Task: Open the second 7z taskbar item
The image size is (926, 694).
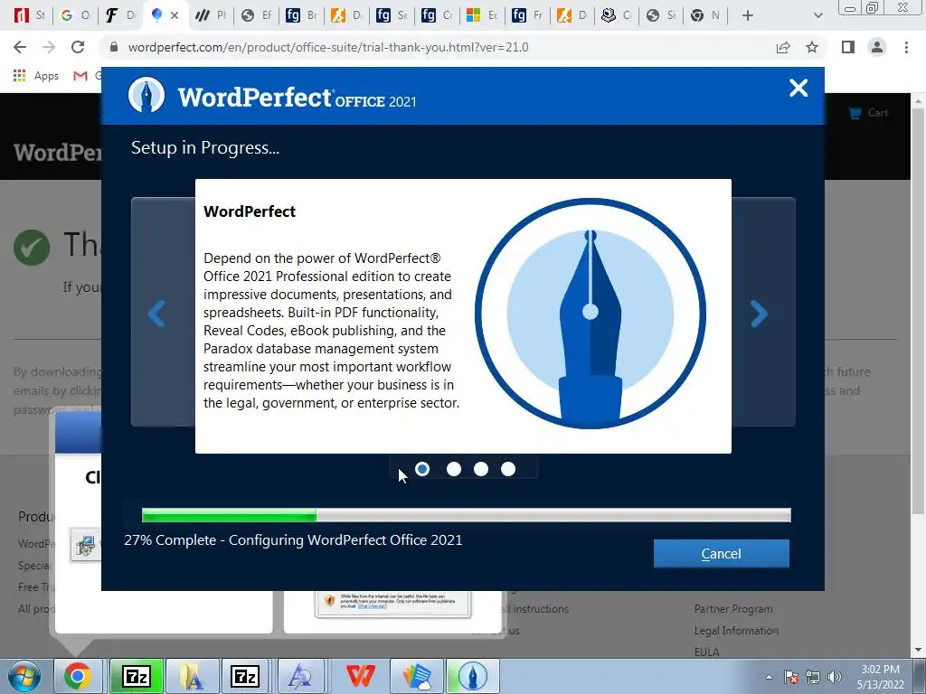Action: [x=245, y=676]
